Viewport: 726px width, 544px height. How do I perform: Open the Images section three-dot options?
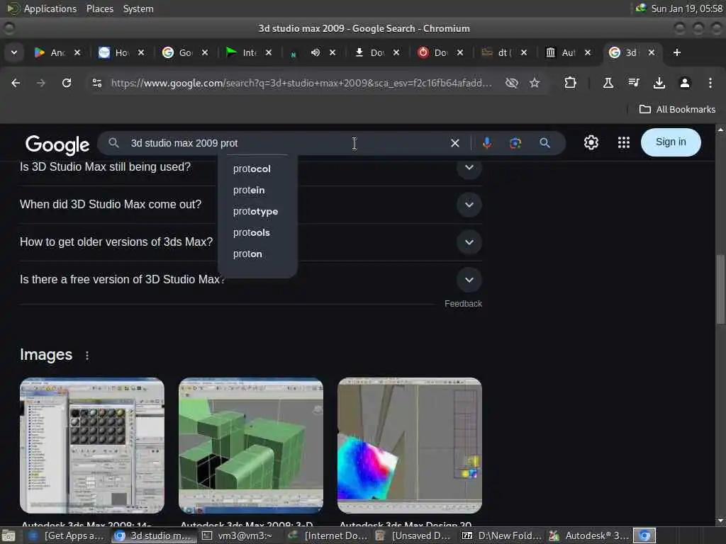point(87,356)
